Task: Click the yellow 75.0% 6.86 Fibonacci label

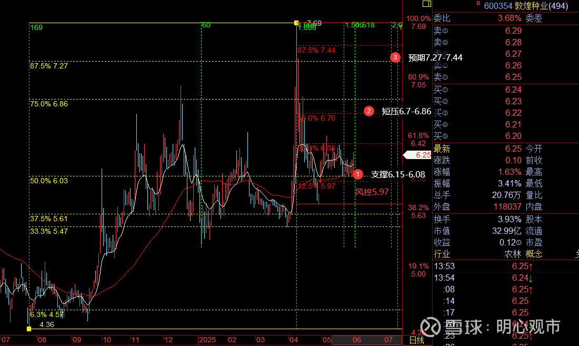Action: click(x=49, y=104)
